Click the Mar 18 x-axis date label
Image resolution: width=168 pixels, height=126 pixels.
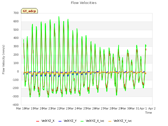[x=21, y=108]
